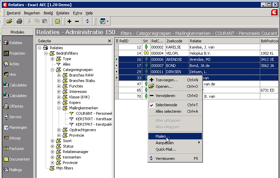The image size is (280, 178).
Task: Choose Toevoegen... in context menu
Action: [175, 80]
